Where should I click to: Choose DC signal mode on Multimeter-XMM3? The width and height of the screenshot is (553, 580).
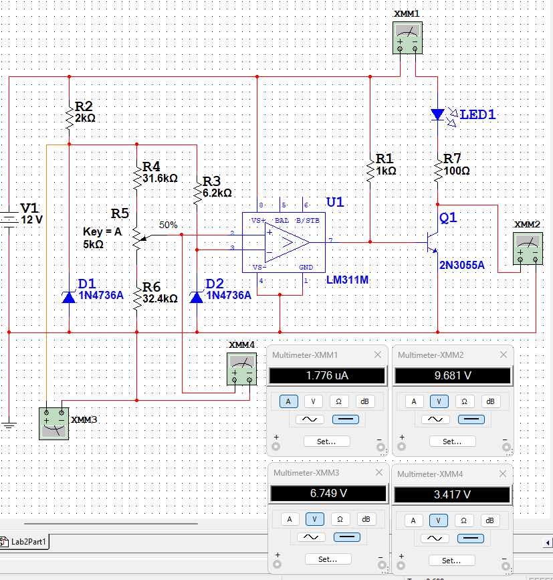(347, 537)
